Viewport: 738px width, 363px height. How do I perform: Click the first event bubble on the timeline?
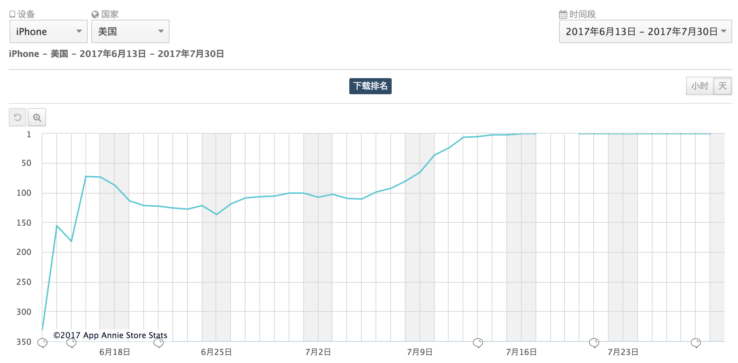pyautogui.click(x=42, y=343)
